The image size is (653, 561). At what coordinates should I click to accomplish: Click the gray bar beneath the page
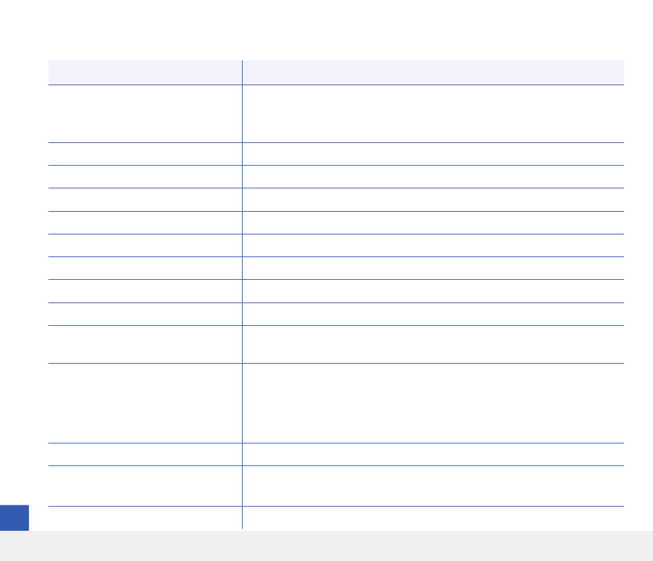pyautogui.click(x=326, y=546)
